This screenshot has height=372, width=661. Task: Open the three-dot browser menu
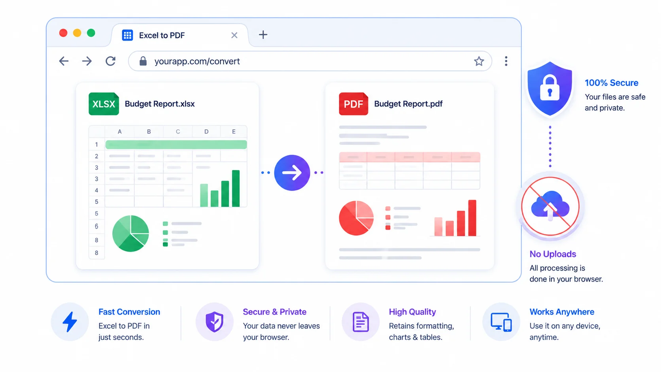coord(506,61)
